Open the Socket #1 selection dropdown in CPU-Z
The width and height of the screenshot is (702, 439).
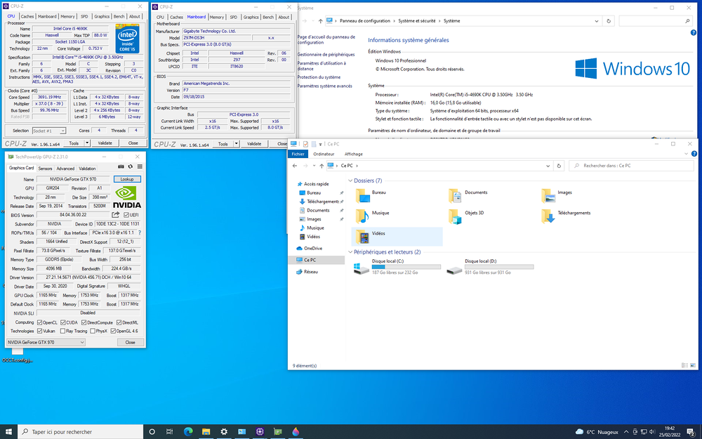click(x=49, y=131)
